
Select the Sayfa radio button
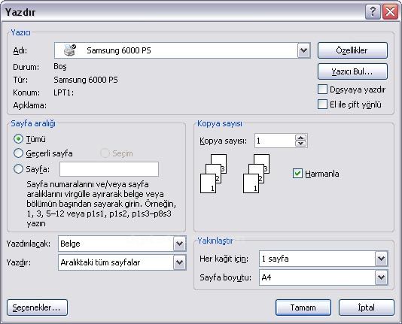[x=18, y=169]
